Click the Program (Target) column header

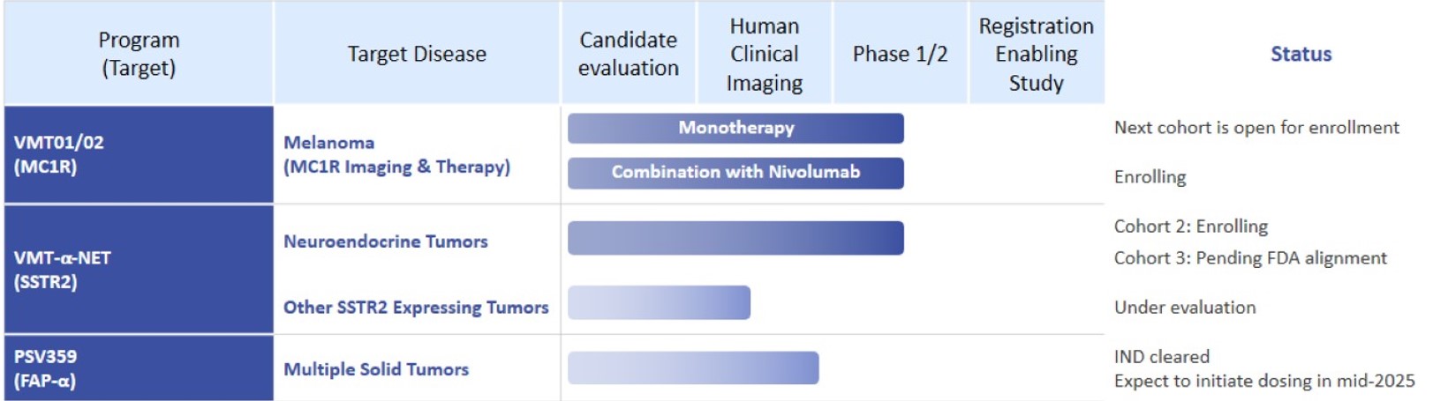point(139,54)
